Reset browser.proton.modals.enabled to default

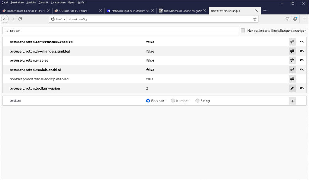302,70
